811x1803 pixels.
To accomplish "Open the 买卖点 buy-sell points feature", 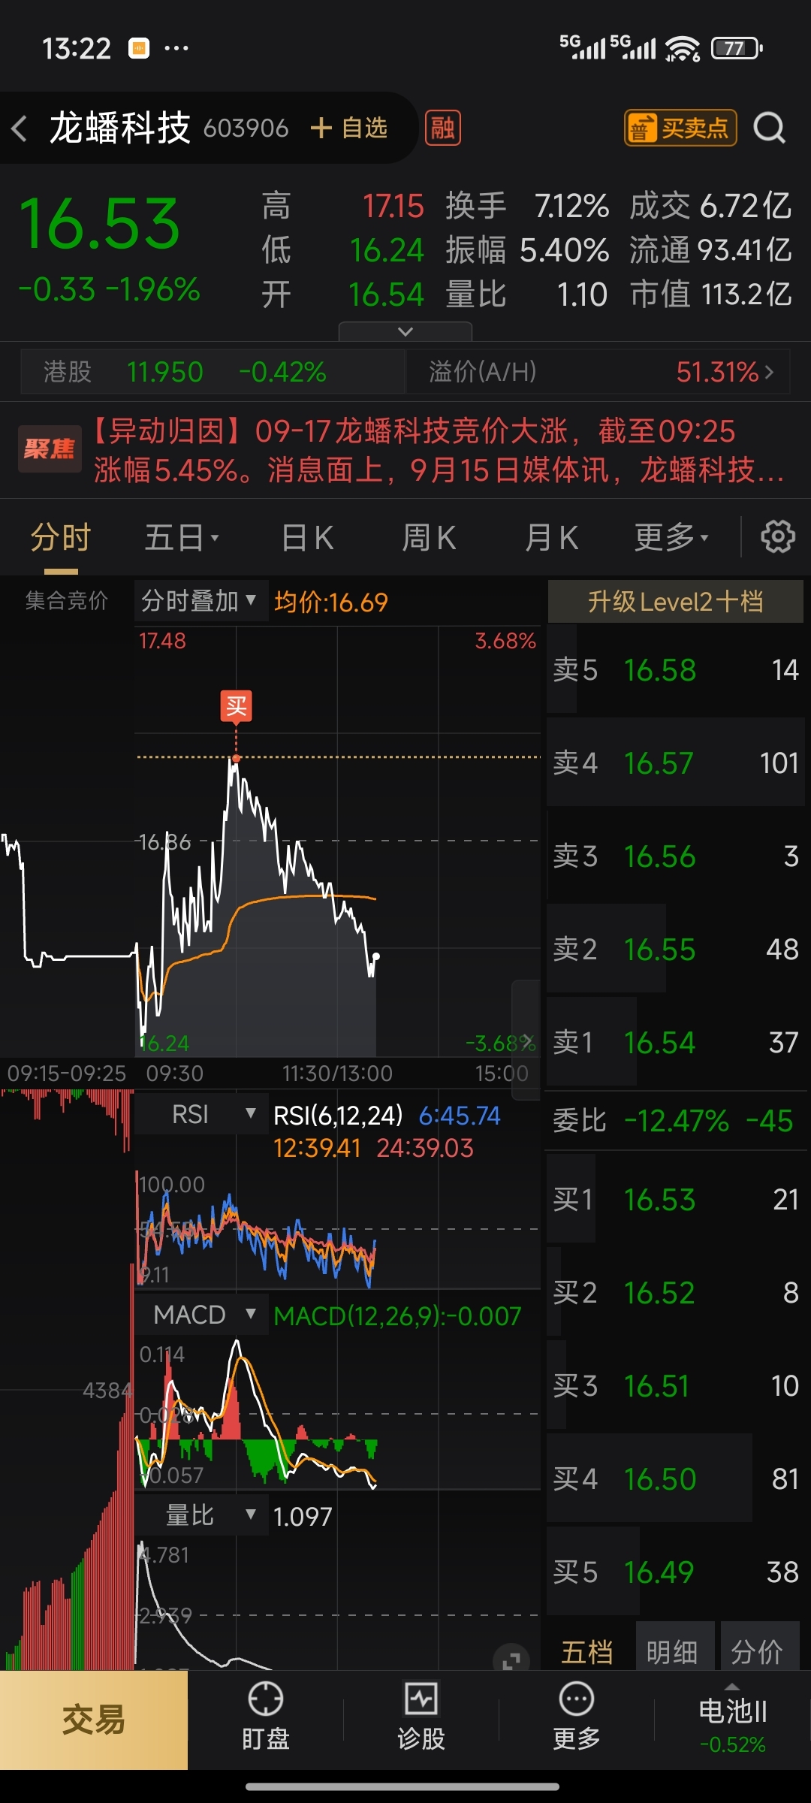I will (x=680, y=128).
